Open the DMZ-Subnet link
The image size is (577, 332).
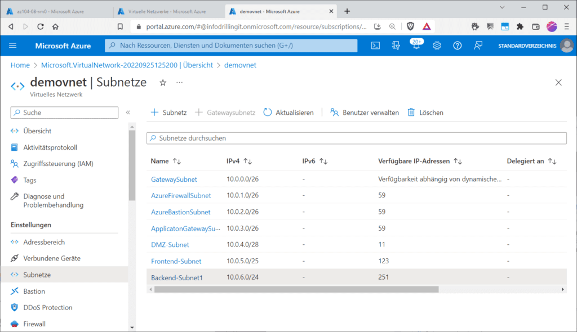[170, 245]
